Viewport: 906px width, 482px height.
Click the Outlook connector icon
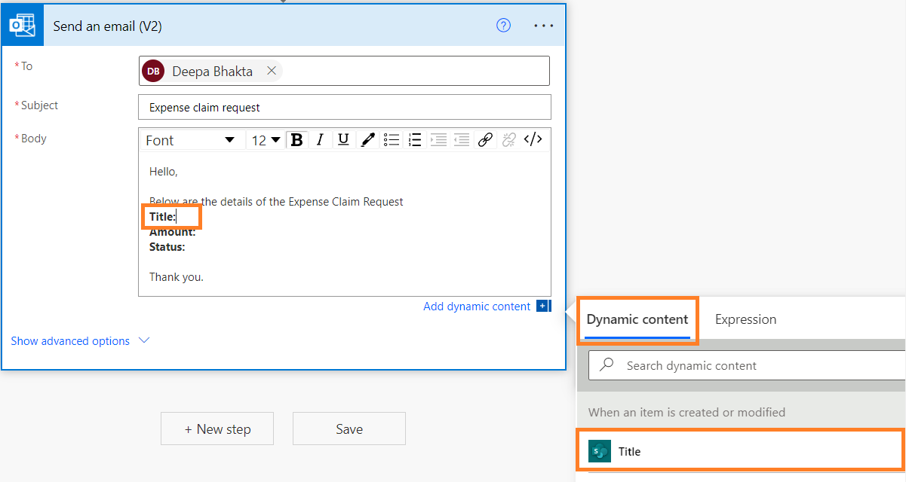point(22,25)
